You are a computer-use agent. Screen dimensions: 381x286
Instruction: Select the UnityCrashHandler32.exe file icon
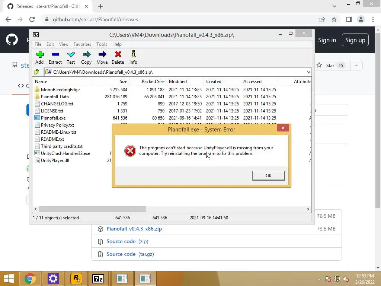pos(37,153)
